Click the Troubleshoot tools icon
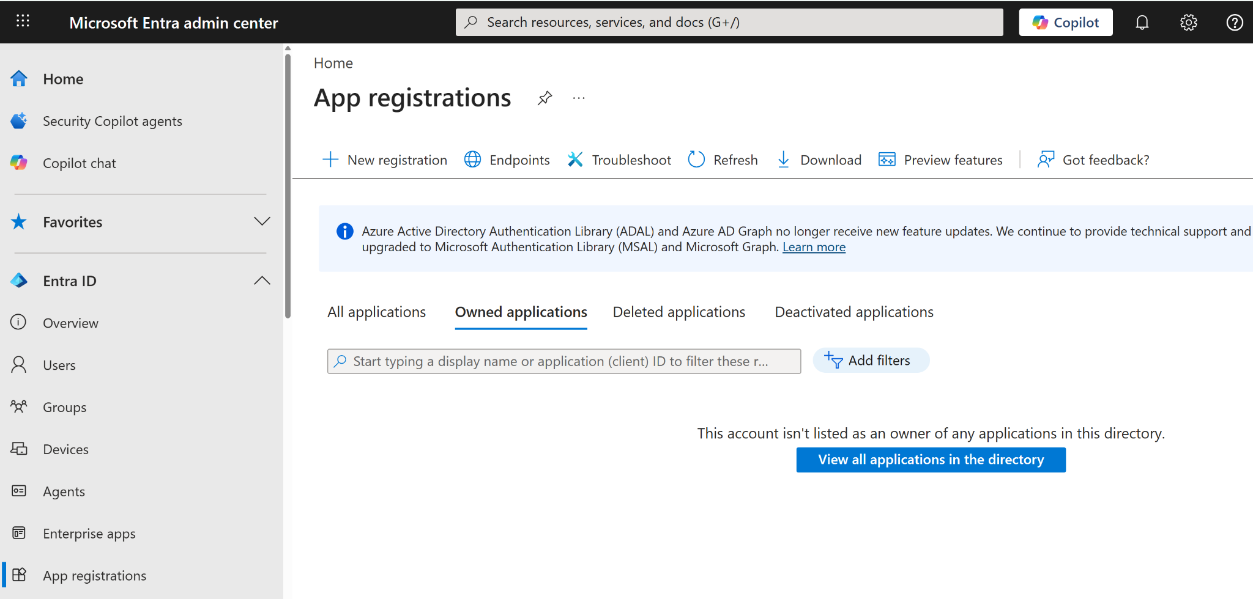Screen dimensions: 1253x599 pyautogui.click(x=575, y=160)
